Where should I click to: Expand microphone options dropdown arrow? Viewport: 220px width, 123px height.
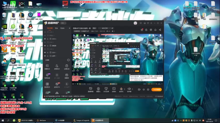click(x=125, y=89)
